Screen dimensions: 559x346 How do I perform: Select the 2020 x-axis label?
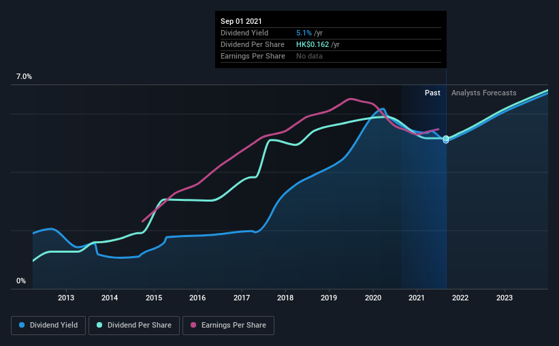373,298
